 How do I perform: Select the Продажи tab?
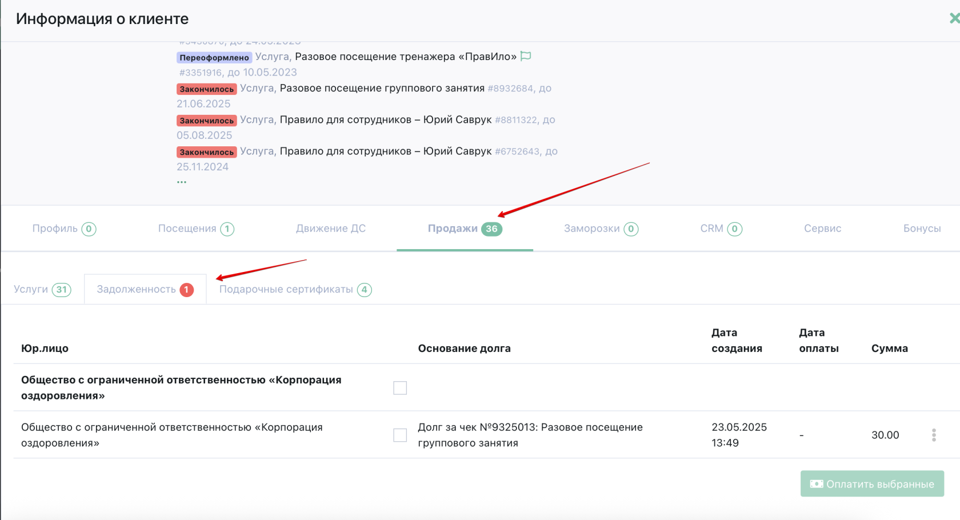coord(464,229)
